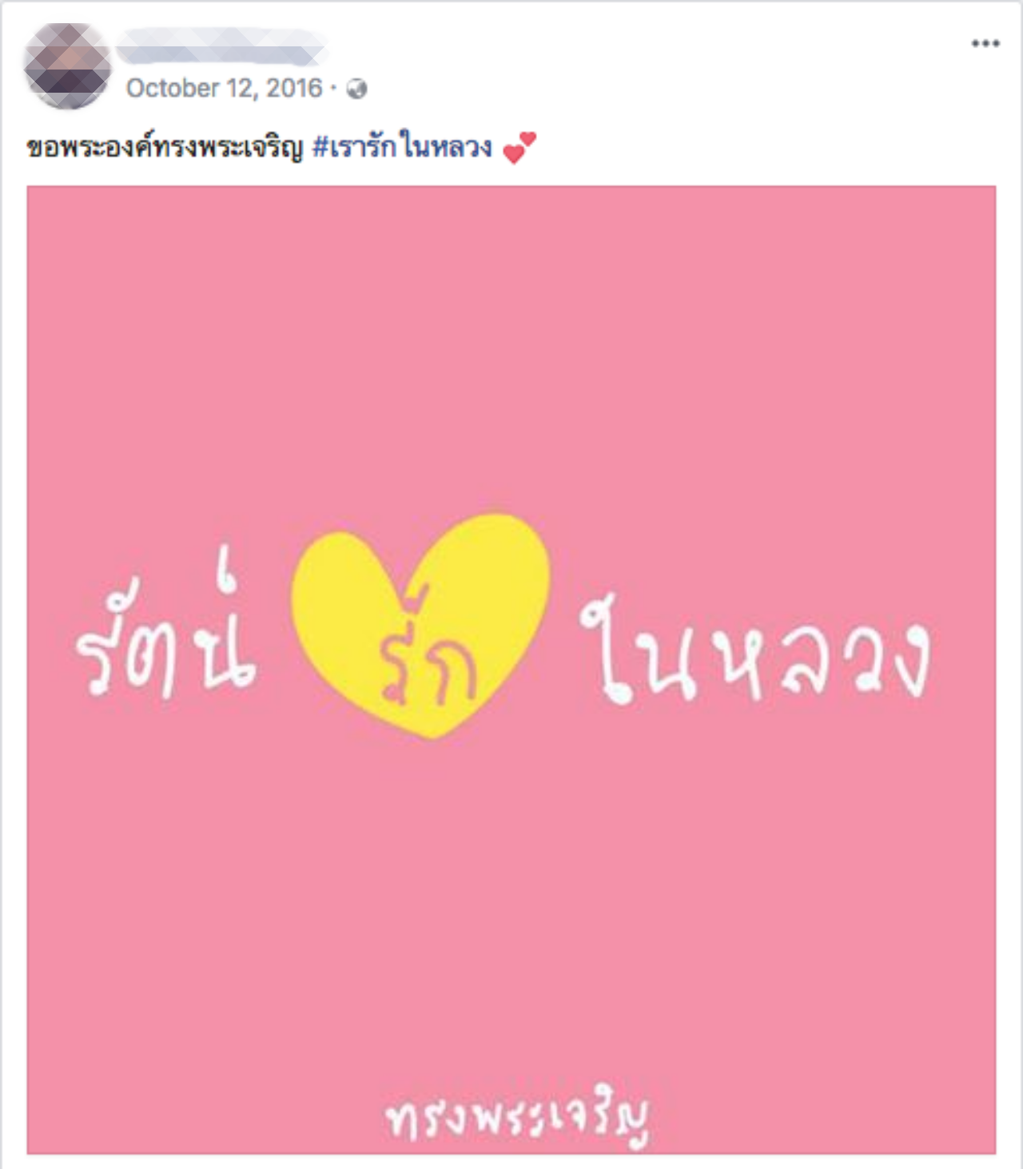Viewport: 1023px width, 1169px height.
Task: Open the #เรารักในหลวง hashtag
Action: click(x=402, y=146)
